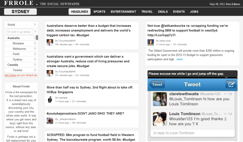243x142 pixels.
Task: Click the SYDNEY city button
Action: click(21, 12)
